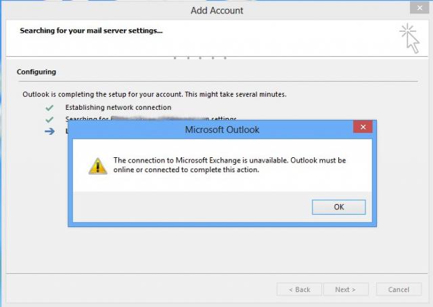Click the Next button
The width and height of the screenshot is (433, 307).
click(x=346, y=289)
